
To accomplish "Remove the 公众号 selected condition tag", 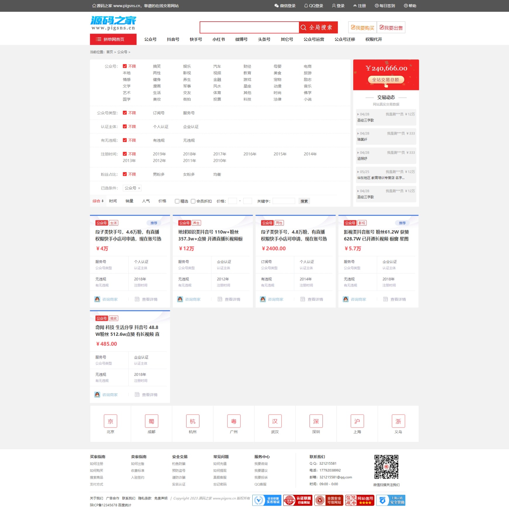I will click(139, 188).
